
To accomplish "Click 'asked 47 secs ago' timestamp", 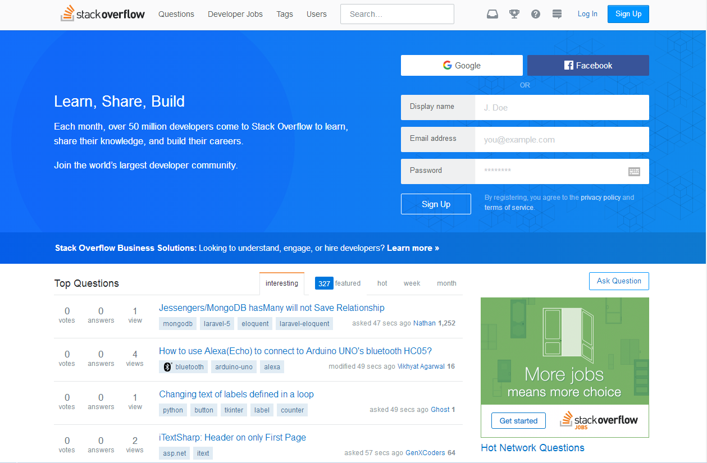I will pyautogui.click(x=381, y=323).
